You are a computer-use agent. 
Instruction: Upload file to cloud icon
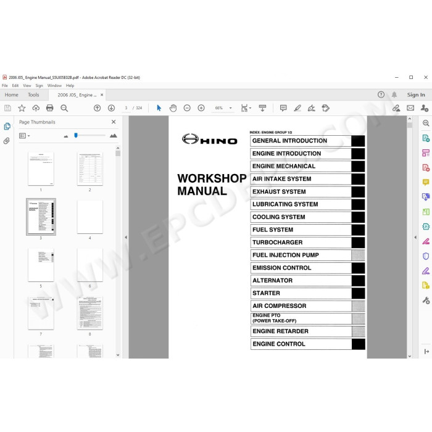tap(36, 108)
